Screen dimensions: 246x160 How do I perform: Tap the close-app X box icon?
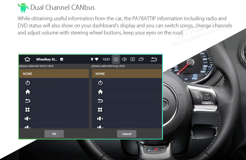point(133,59)
